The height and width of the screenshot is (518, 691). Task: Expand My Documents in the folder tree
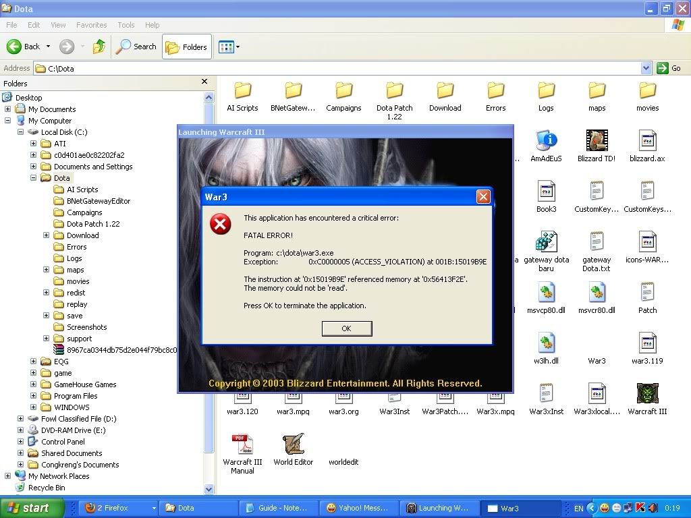click(7, 109)
